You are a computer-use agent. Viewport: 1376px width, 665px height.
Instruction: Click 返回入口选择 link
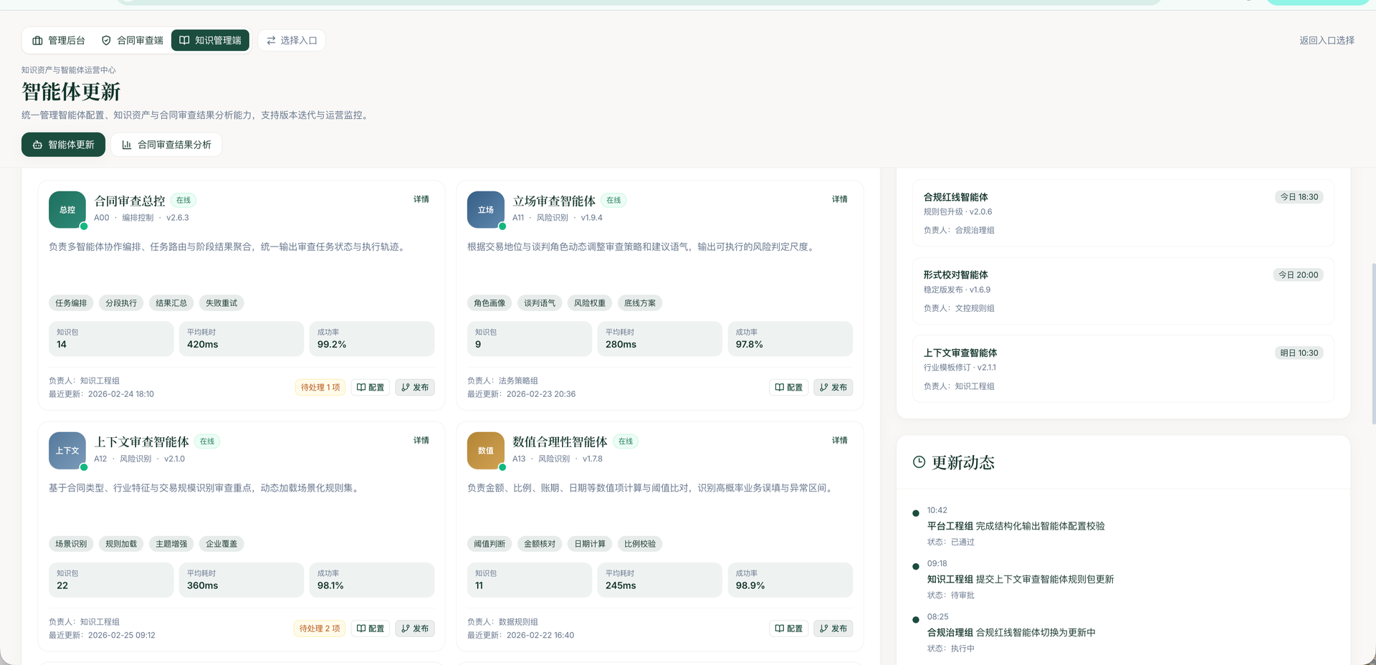1327,40
